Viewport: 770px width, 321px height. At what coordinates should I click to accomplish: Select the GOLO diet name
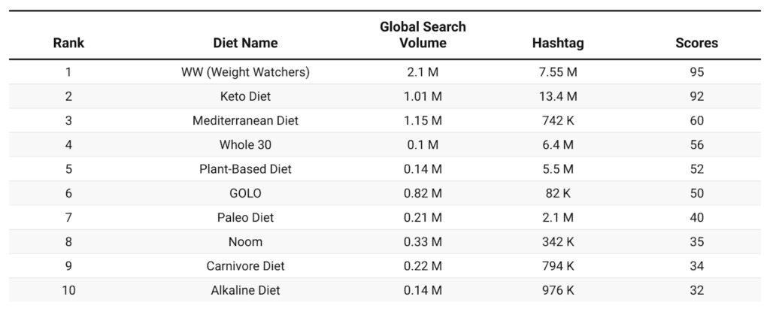click(245, 193)
